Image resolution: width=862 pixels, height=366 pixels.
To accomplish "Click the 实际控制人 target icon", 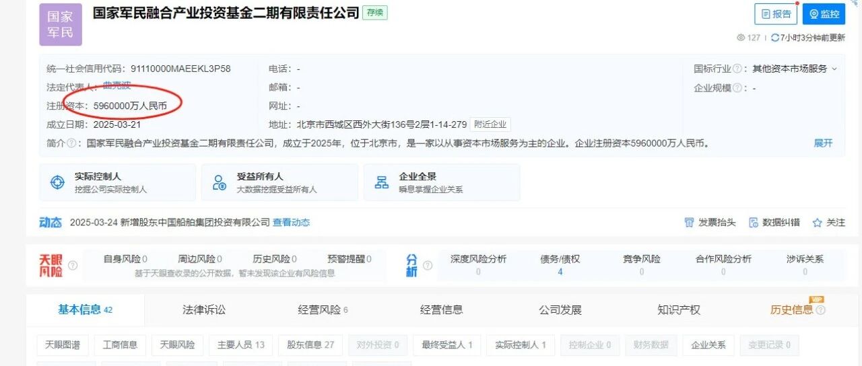I will tap(57, 182).
